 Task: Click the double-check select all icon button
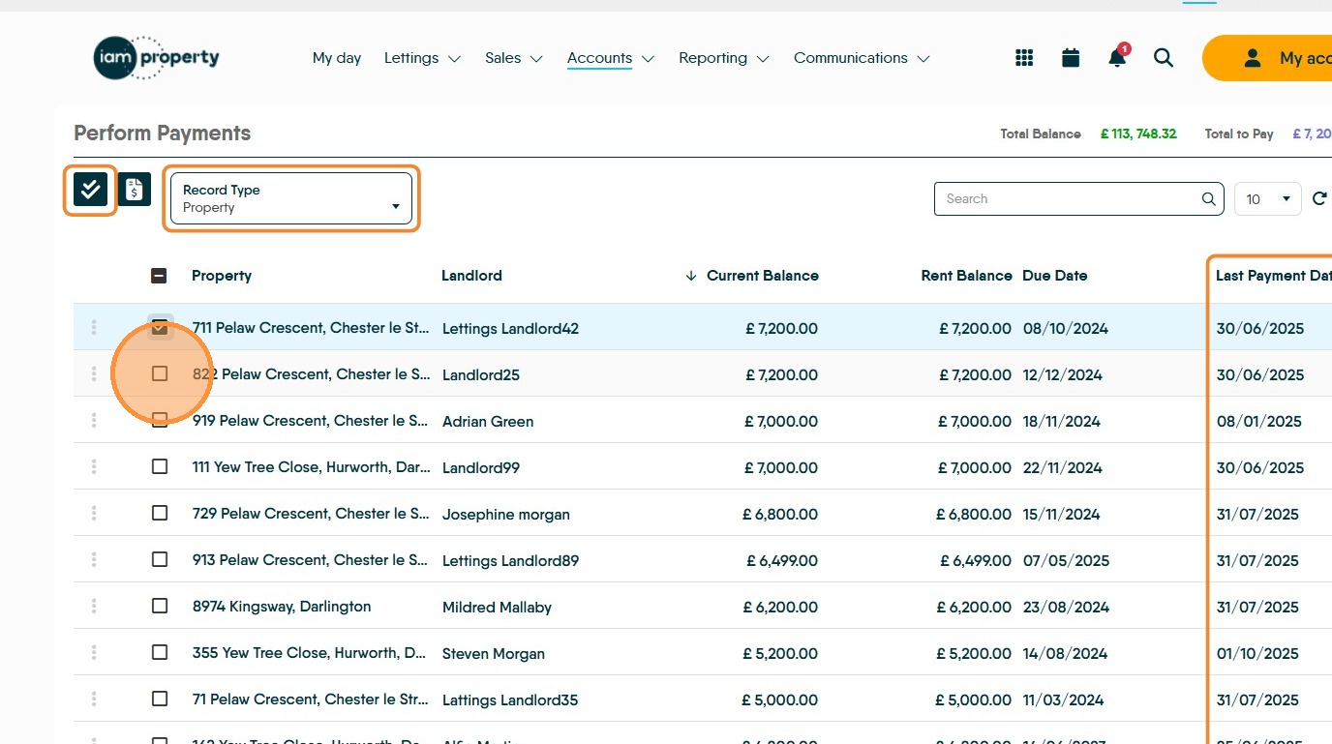pos(90,190)
